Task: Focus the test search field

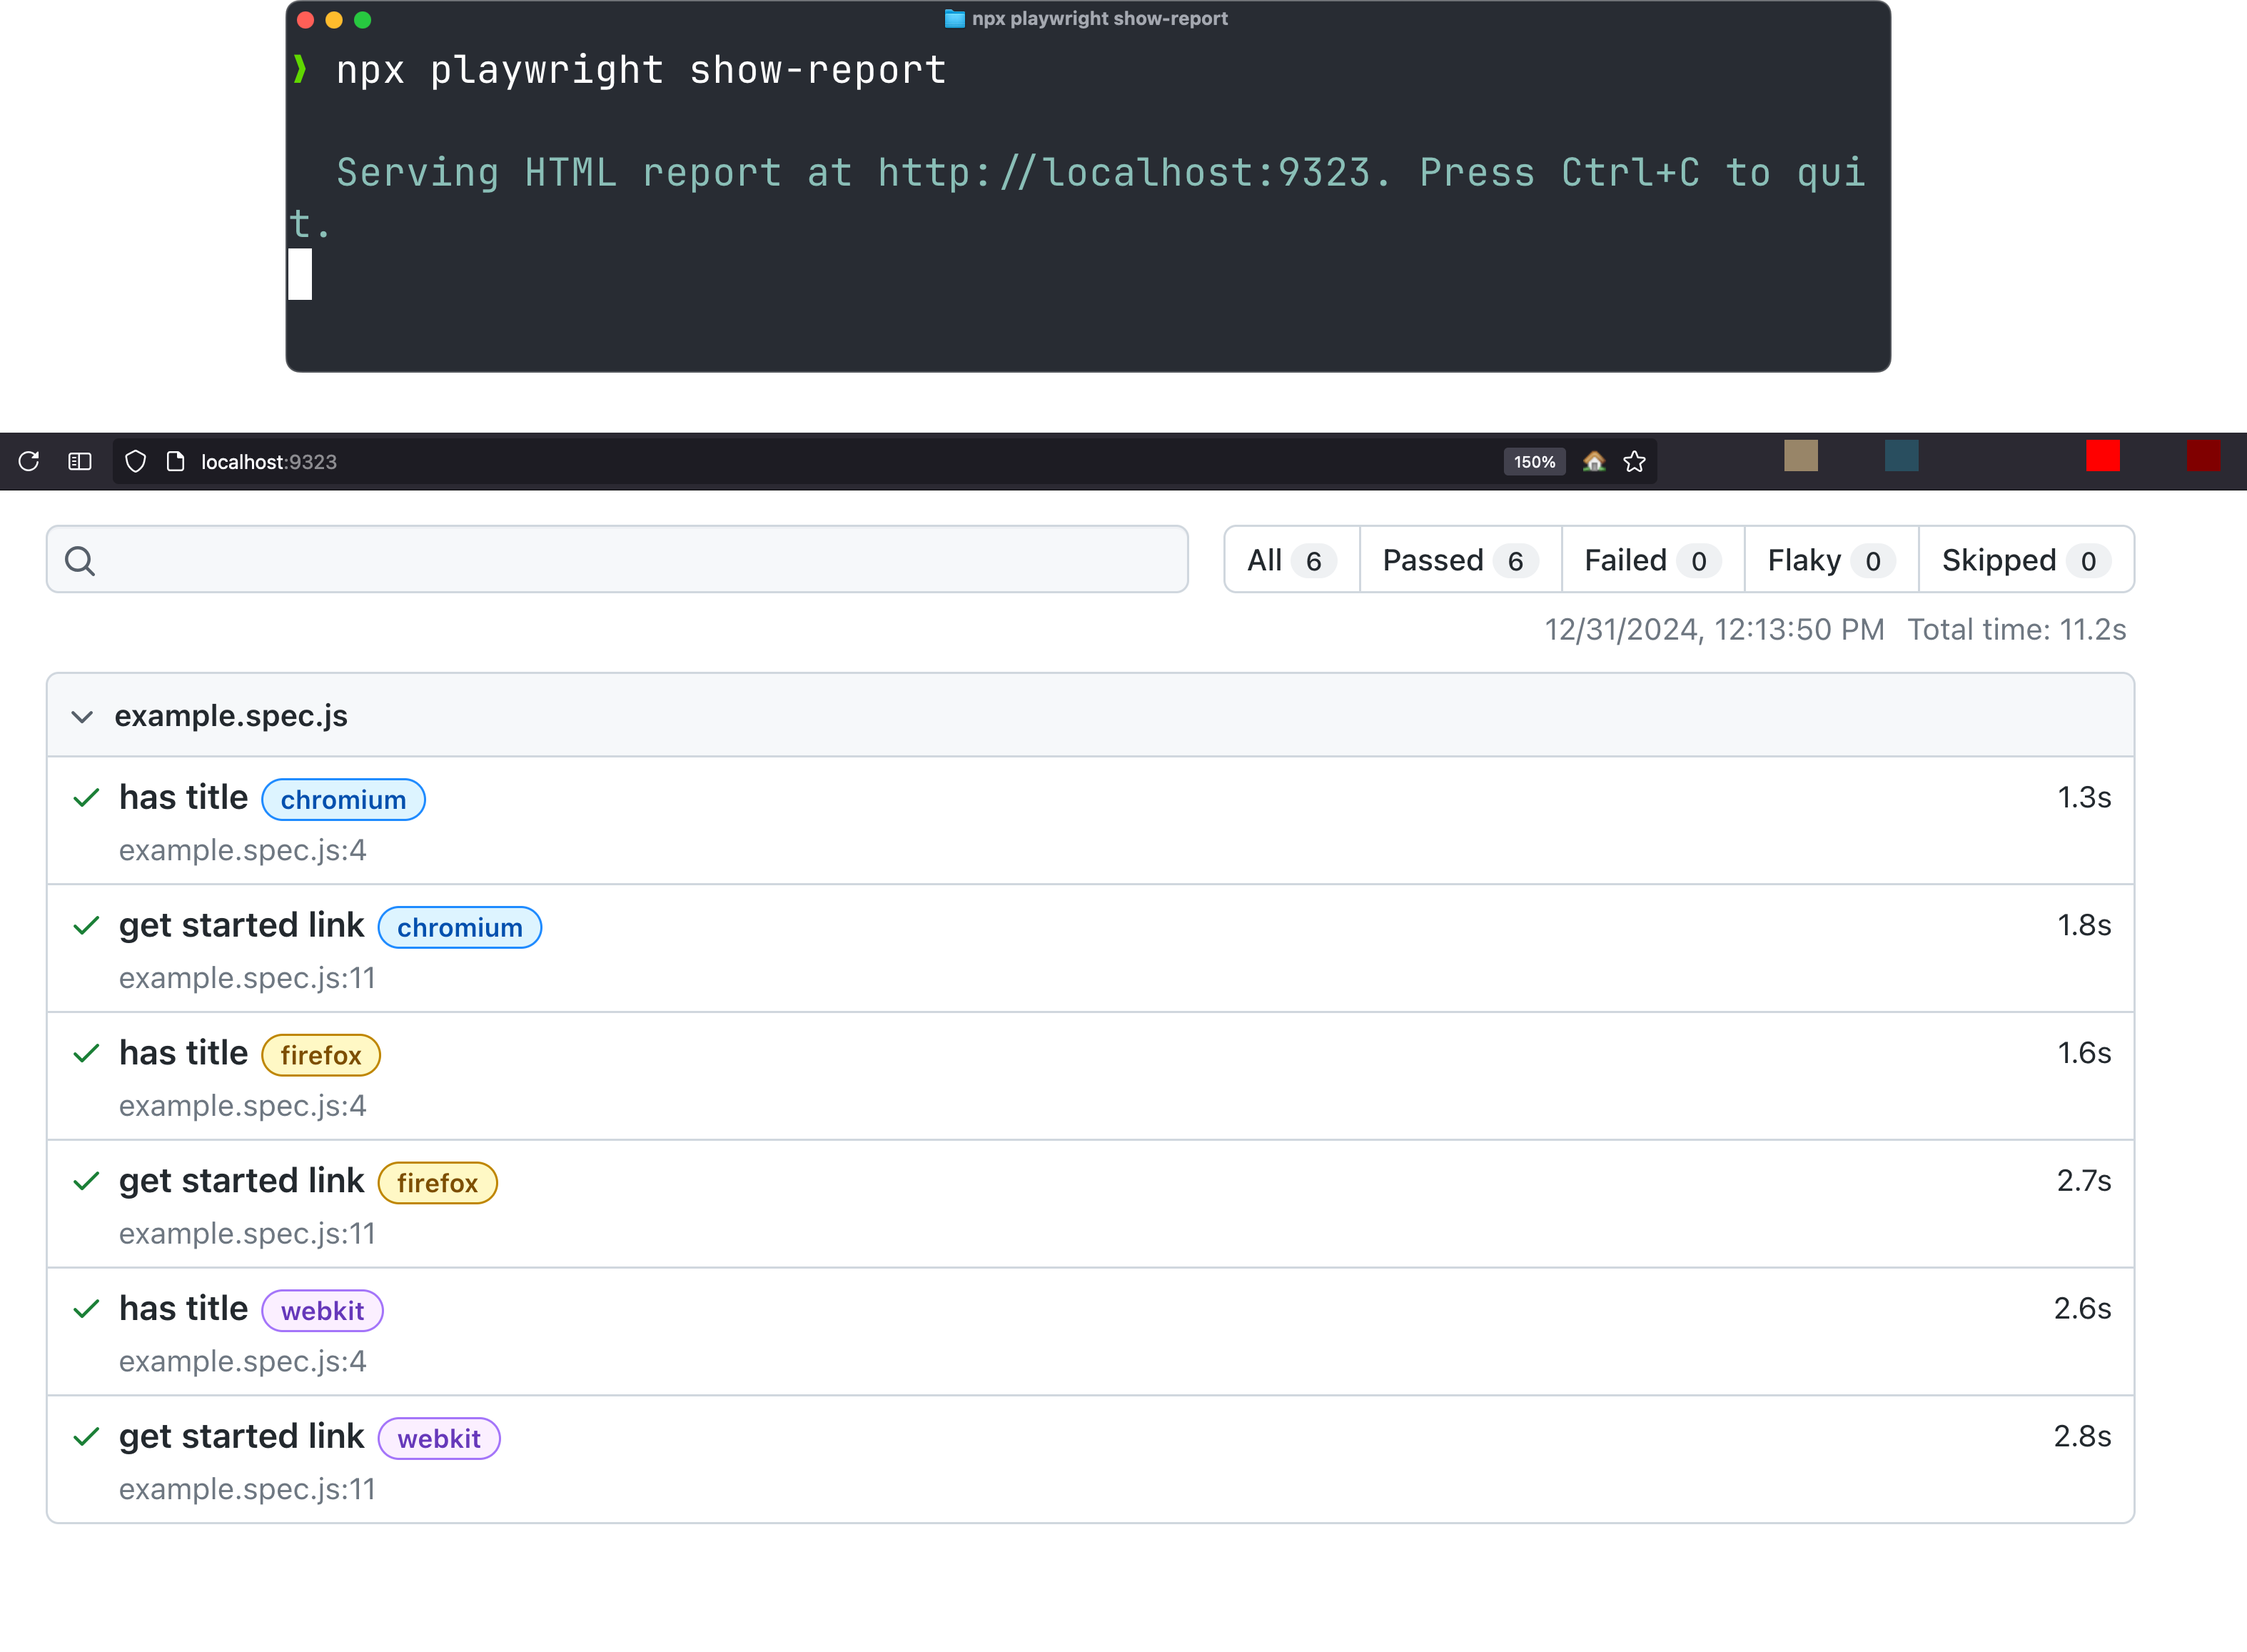Action: click(x=617, y=559)
